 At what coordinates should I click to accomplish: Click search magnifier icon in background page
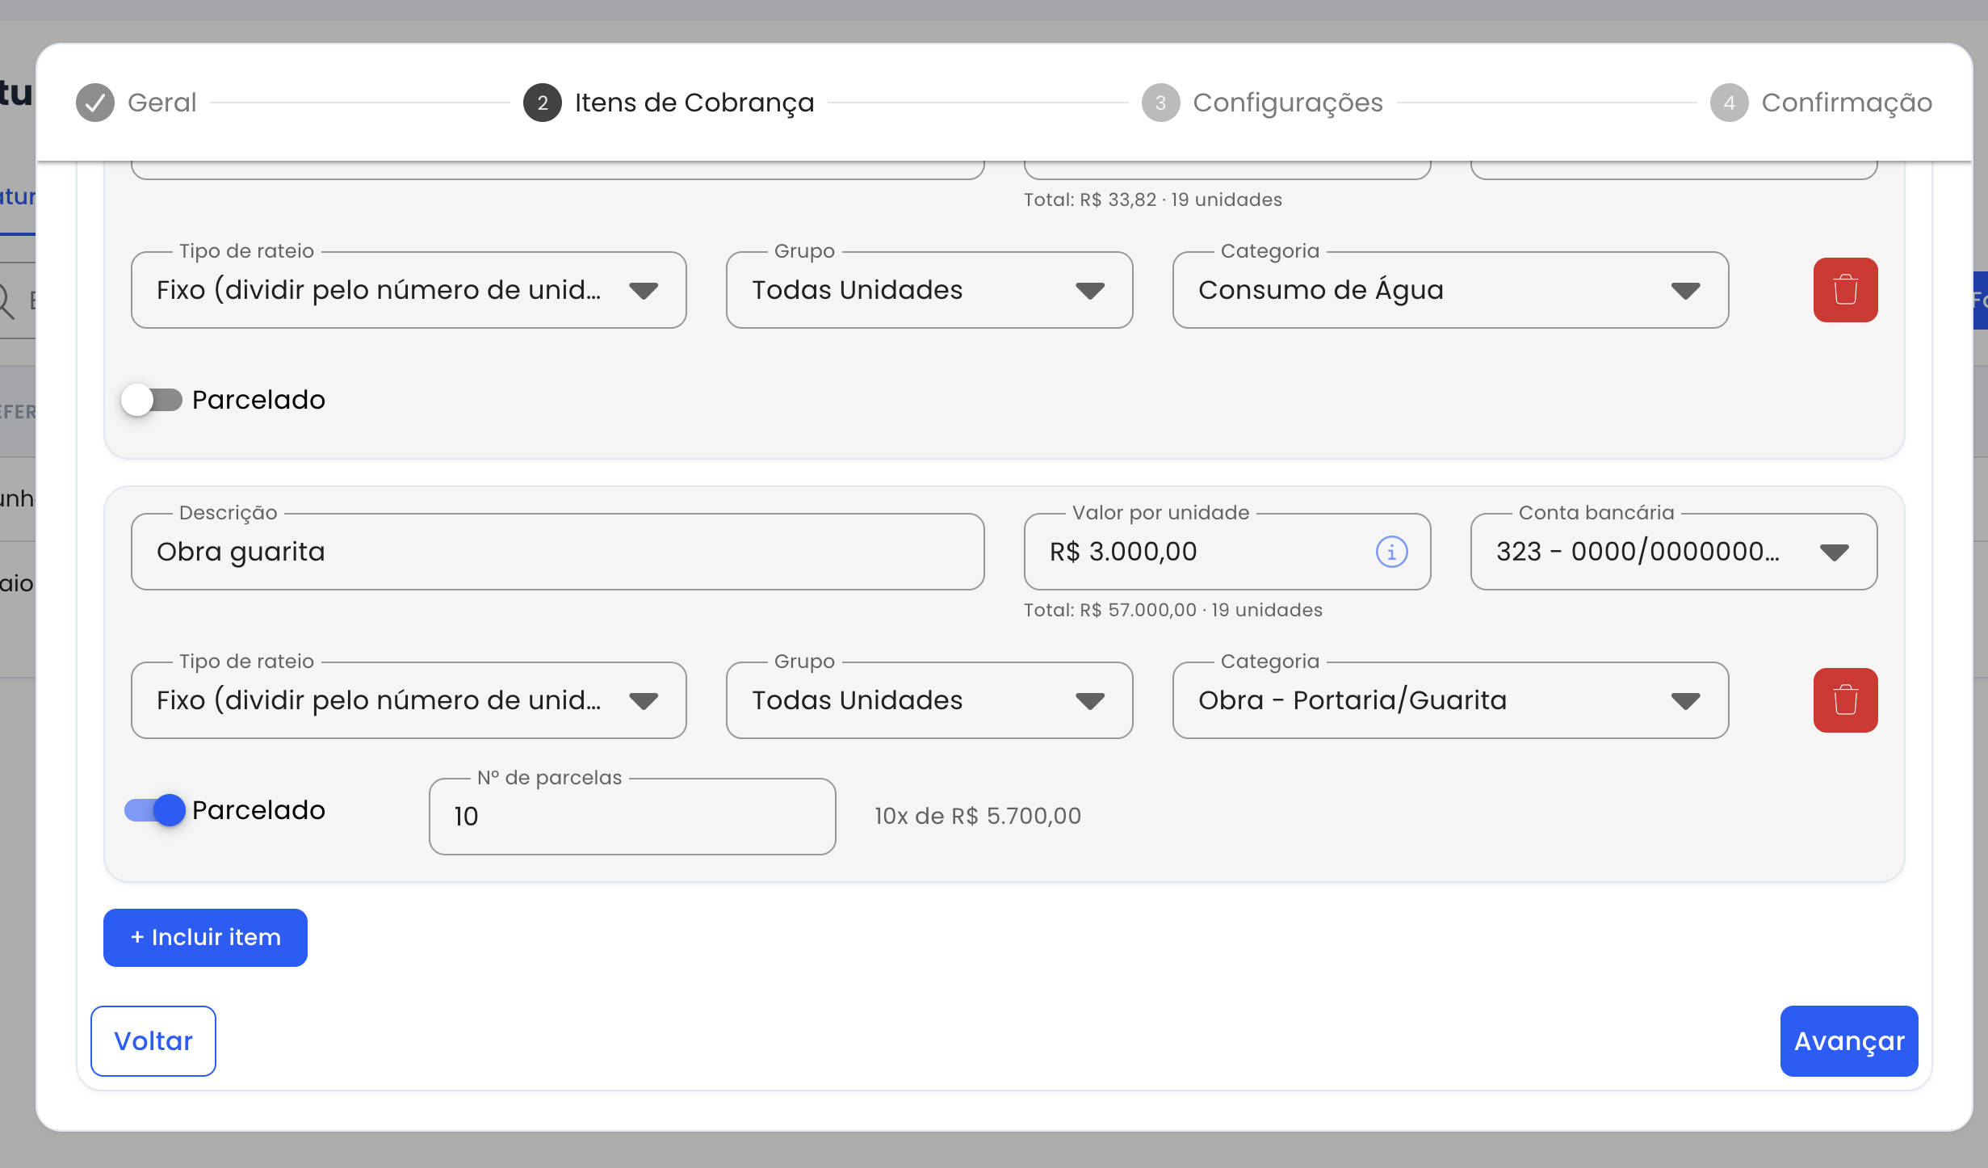5,300
